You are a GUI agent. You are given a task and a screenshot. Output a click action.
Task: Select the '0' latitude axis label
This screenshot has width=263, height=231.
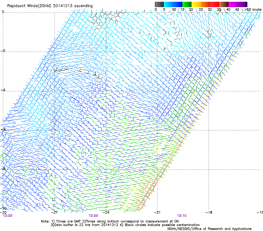click(x=3, y=12)
